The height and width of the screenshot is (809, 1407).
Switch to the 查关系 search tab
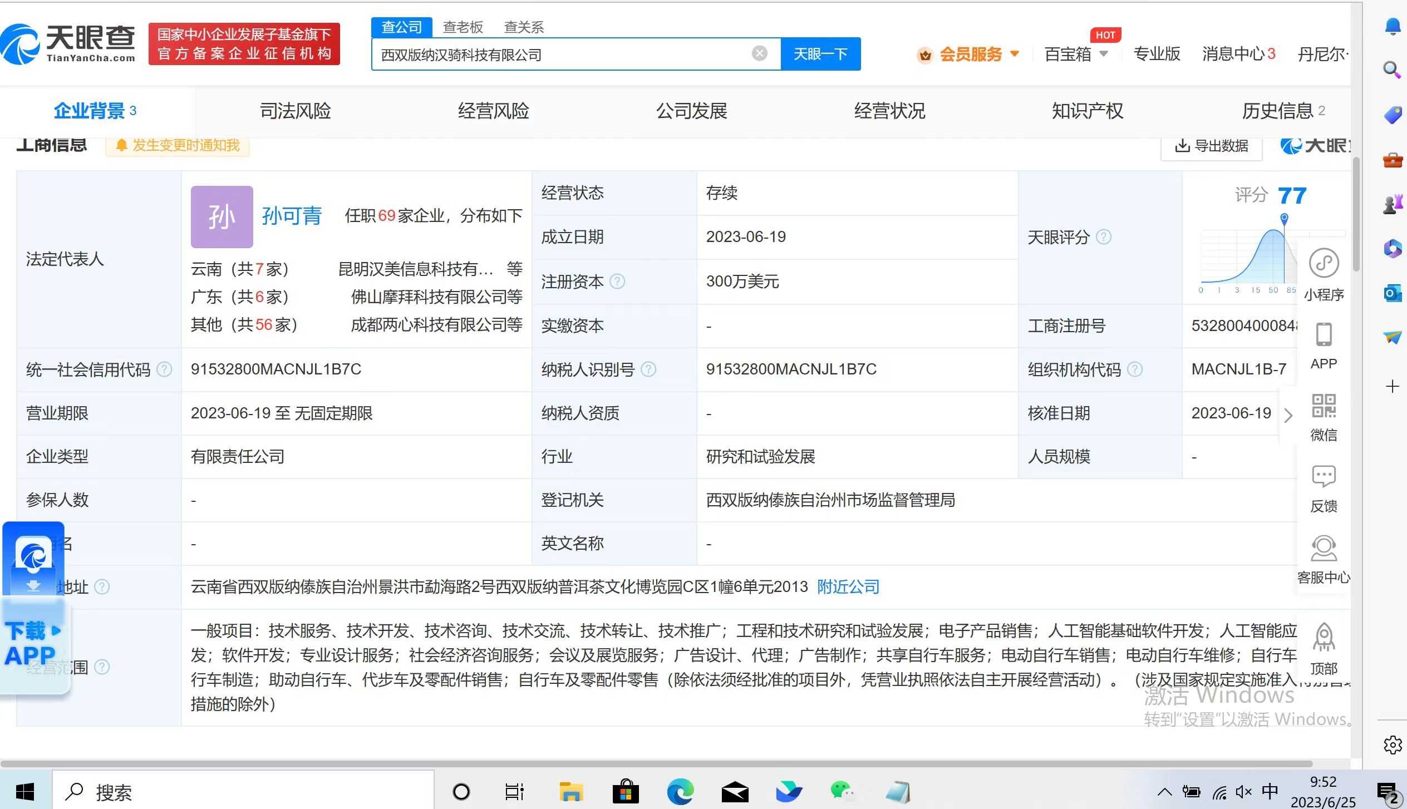pyautogui.click(x=524, y=27)
